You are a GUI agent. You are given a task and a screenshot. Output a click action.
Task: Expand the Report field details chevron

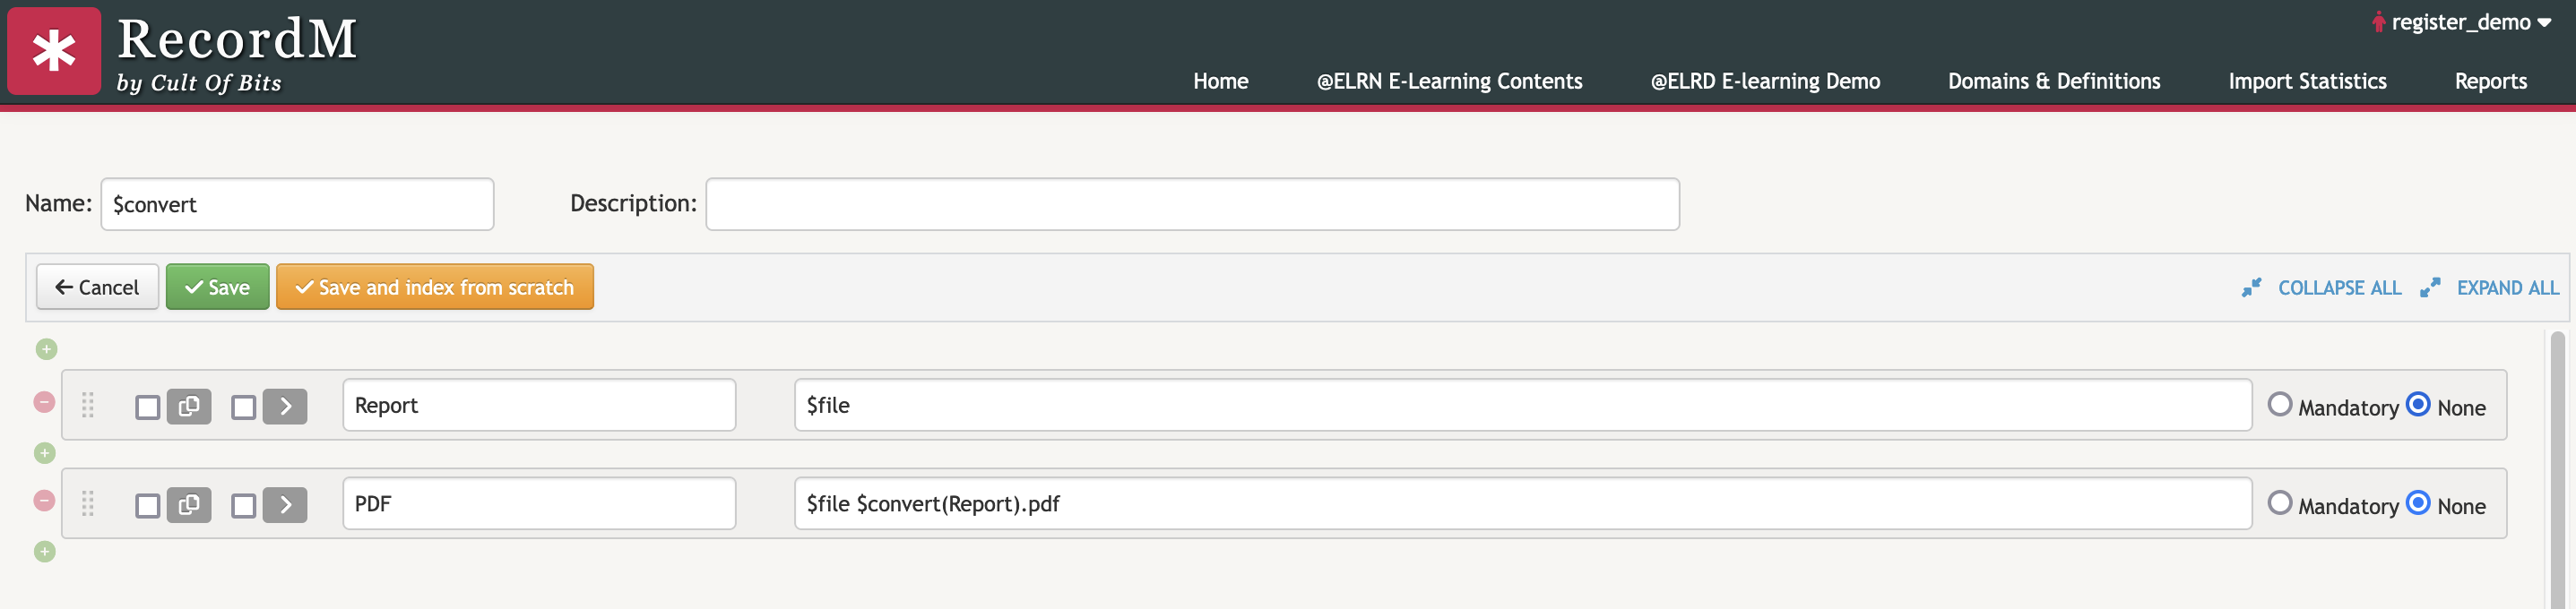(285, 406)
